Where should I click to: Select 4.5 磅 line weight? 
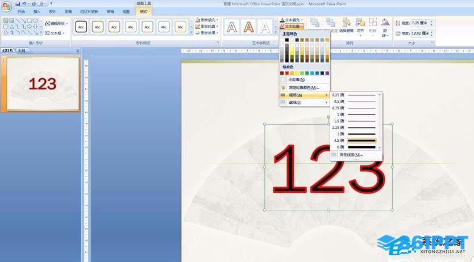click(x=354, y=141)
